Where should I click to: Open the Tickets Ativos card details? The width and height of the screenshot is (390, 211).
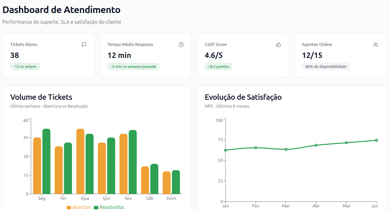[48, 55]
